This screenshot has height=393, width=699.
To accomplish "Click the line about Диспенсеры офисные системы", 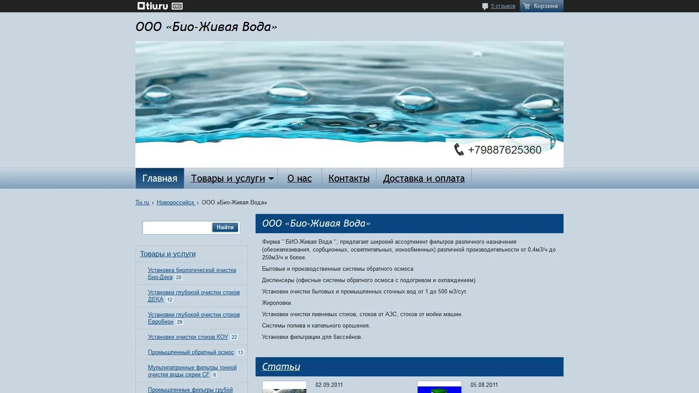I will coord(370,280).
